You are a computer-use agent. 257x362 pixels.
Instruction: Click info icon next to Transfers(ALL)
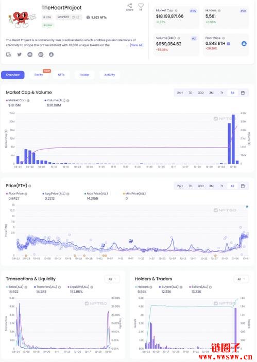59,287
